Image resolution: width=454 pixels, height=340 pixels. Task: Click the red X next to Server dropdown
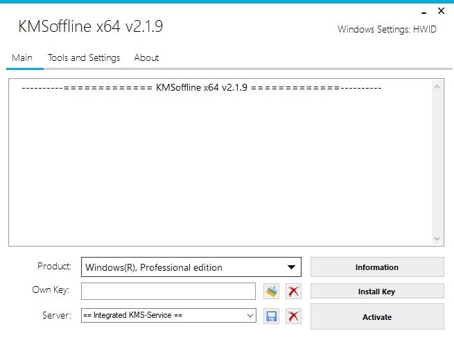[293, 316]
